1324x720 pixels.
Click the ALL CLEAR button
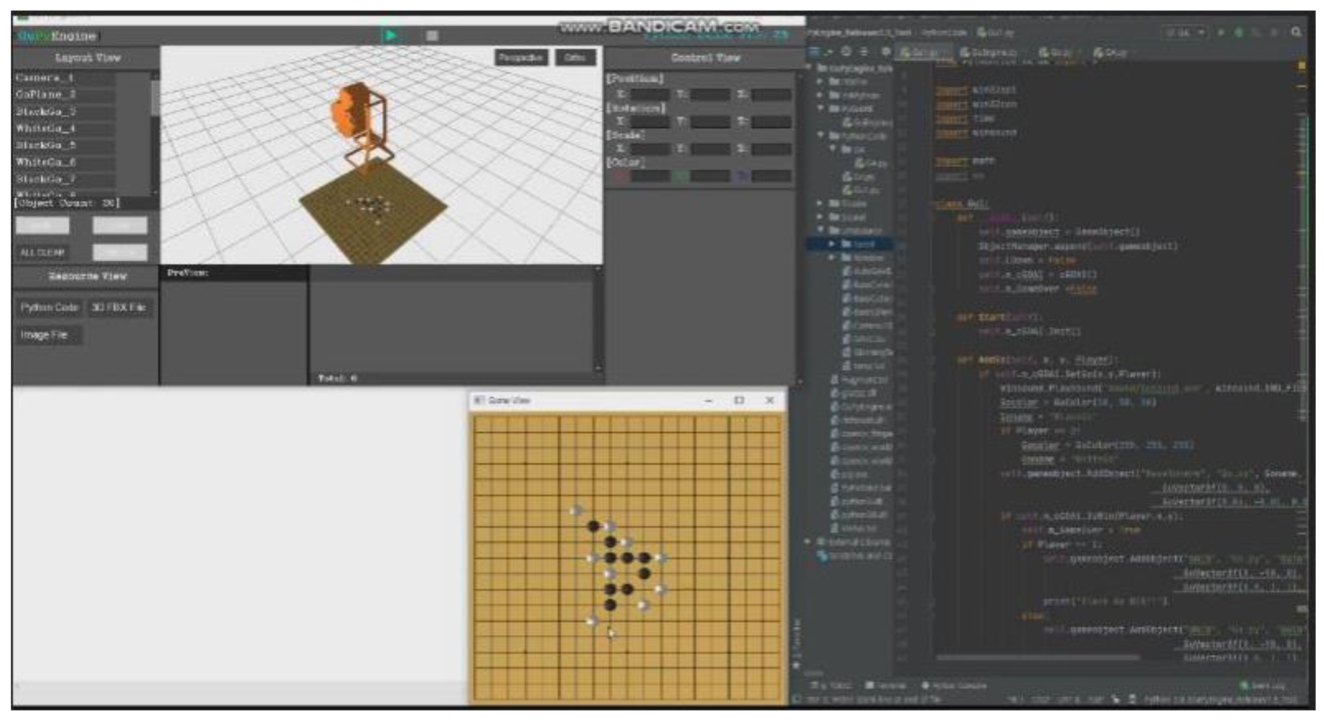point(42,252)
